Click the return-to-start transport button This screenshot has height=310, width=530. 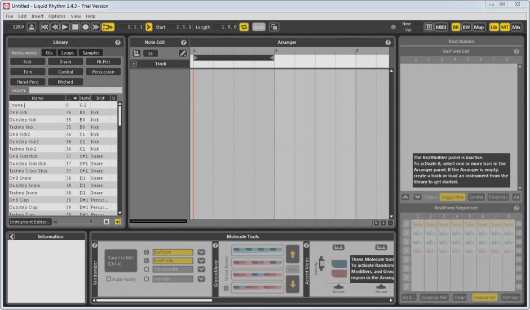tap(45, 27)
